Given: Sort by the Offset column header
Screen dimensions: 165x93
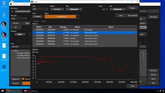Looking at the screenshot, I should (x=39, y=27).
